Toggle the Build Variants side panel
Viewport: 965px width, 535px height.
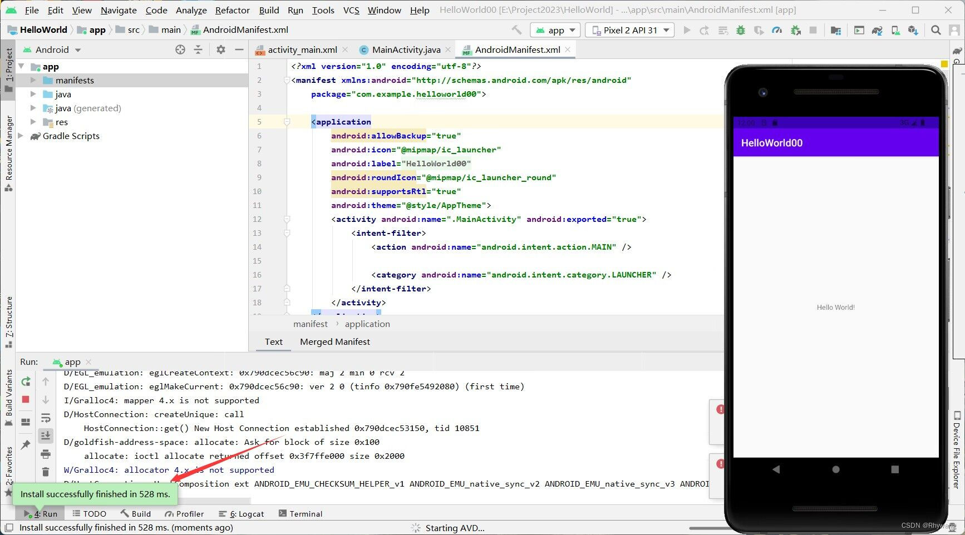click(8, 397)
